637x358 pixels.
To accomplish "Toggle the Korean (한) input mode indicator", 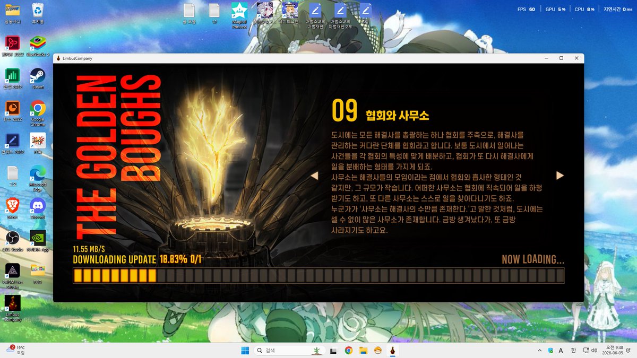I will (x=573, y=350).
